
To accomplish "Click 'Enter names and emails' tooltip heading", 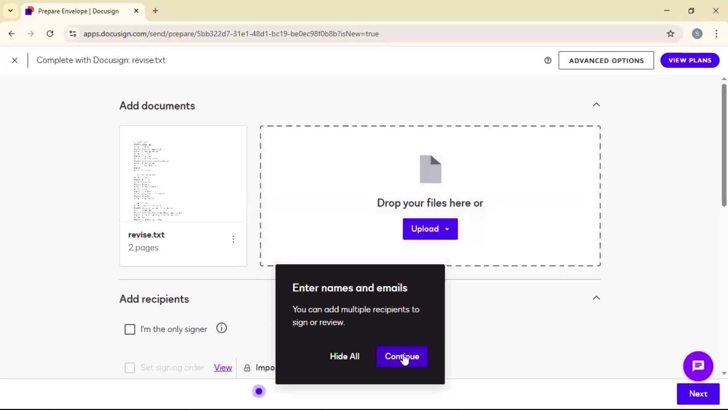I will 350,288.
